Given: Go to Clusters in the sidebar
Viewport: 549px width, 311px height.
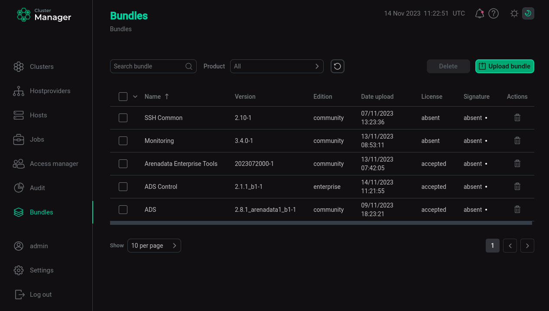Looking at the screenshot, I should click(x=42, y=67).
